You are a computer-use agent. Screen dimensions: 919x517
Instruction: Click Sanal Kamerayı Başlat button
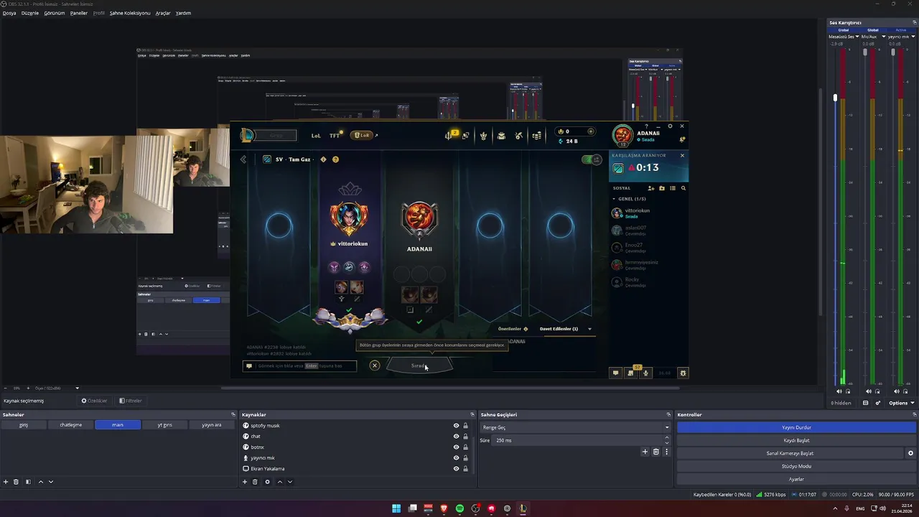click(x=790, y=453)
